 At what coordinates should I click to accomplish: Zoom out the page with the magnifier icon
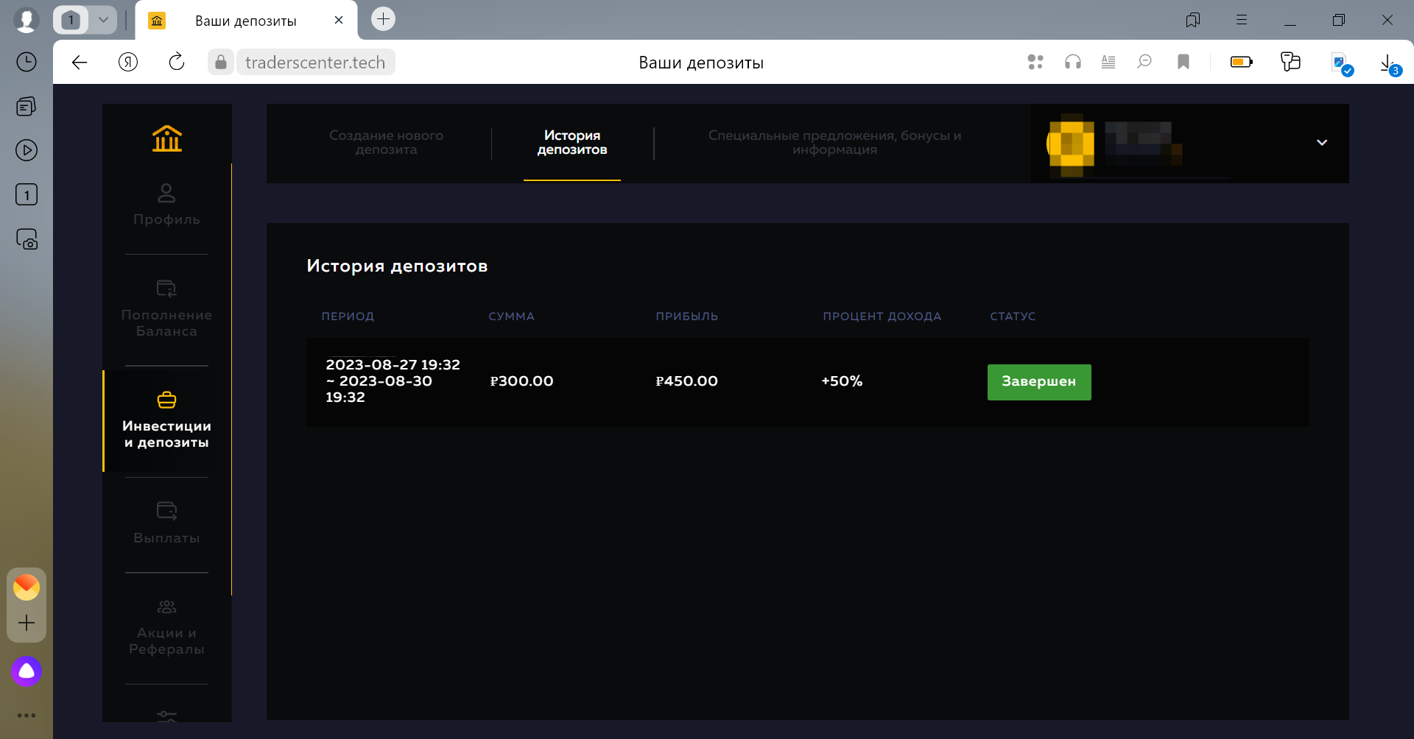tap(1145, 62)
